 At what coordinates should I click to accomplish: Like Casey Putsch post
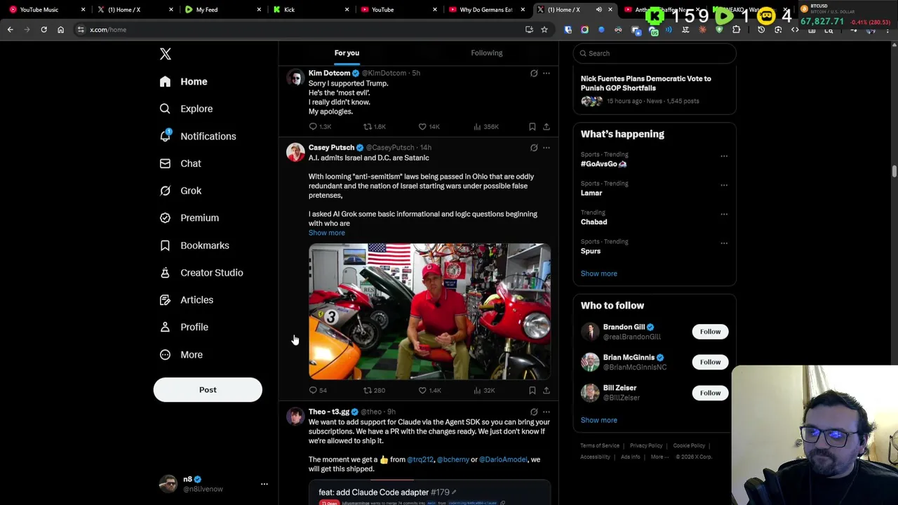coord(429,391)
